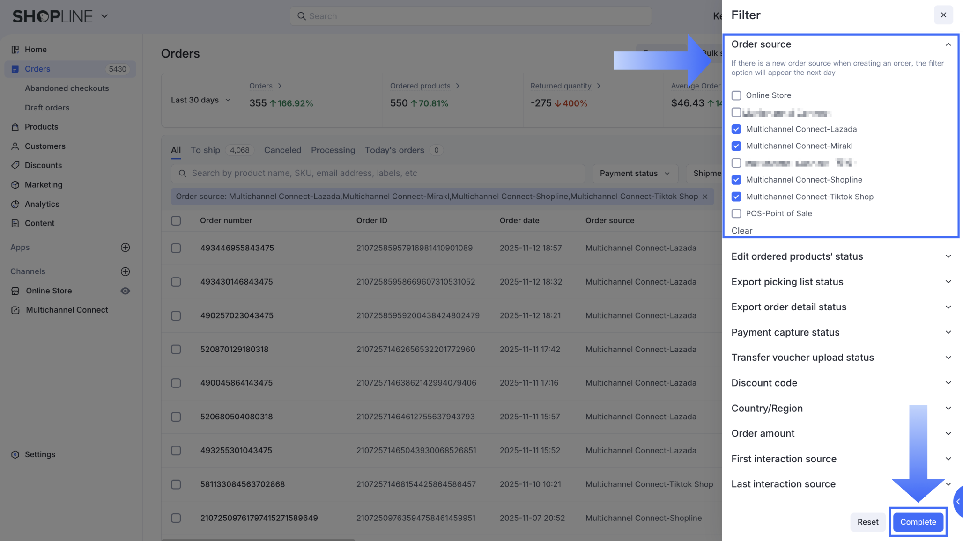963x541 pixels.
Task: Switch to the To ship tab
Action: [205, 150]
